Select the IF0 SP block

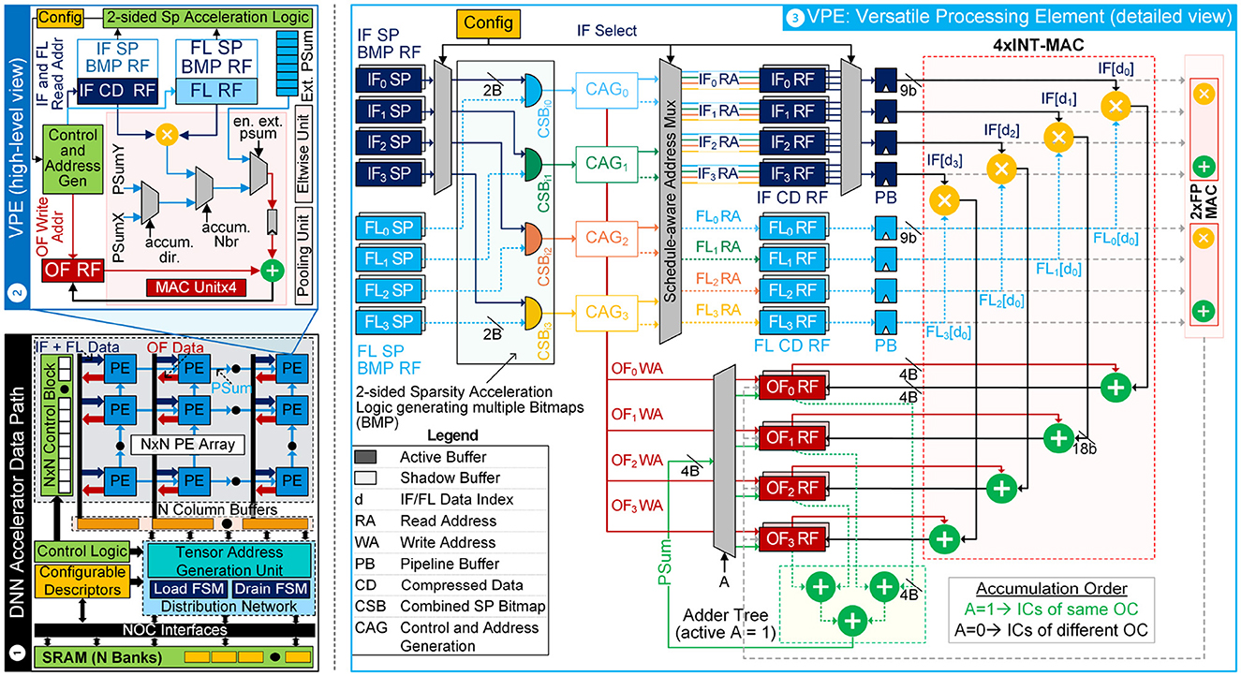click(x=389, y=81)
